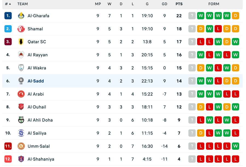Click the Shamal club crest icon
246x167 pixels.
(21, 29)
